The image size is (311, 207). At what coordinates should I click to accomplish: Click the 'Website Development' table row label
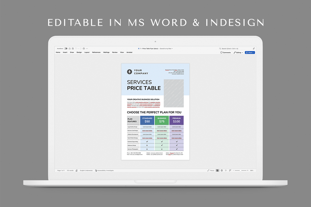click(x=133, y=134)
